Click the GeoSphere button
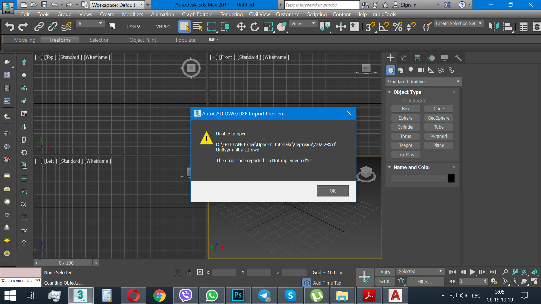 438,118
